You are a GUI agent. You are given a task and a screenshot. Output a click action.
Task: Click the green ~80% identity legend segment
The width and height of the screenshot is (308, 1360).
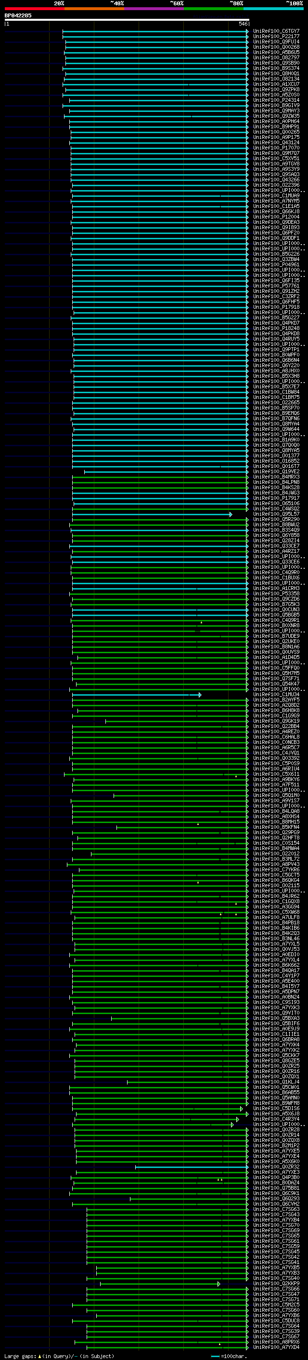tap(214, 9)
